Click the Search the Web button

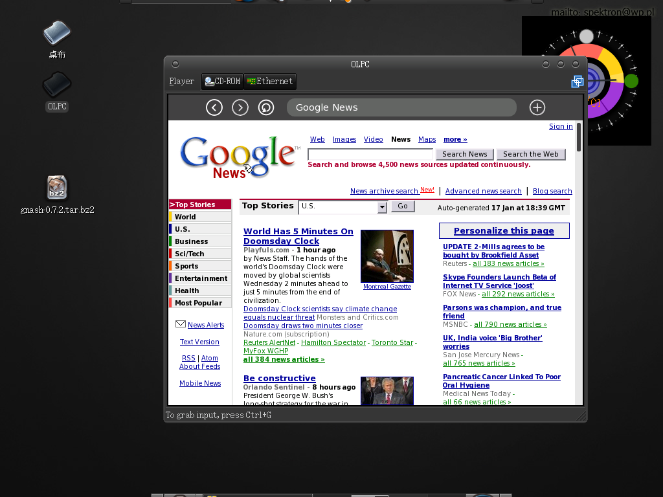pyautogui.click(x=531, y=154)
